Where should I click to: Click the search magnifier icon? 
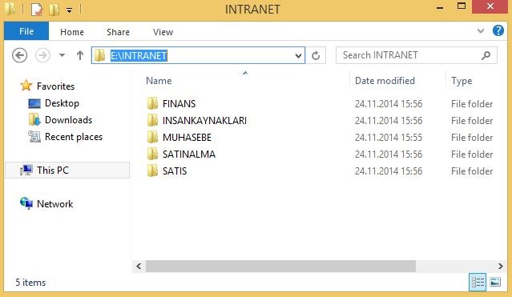[486, 55]
